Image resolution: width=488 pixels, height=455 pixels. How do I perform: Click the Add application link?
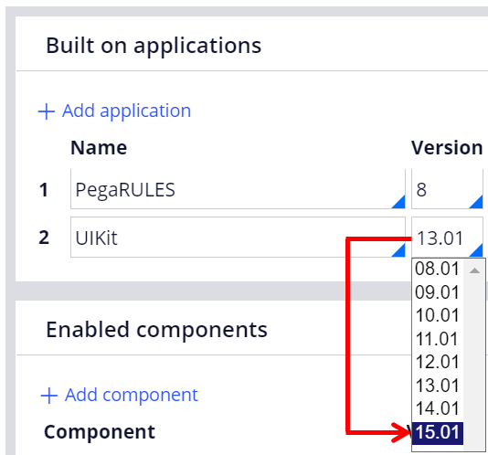point(126,111)
